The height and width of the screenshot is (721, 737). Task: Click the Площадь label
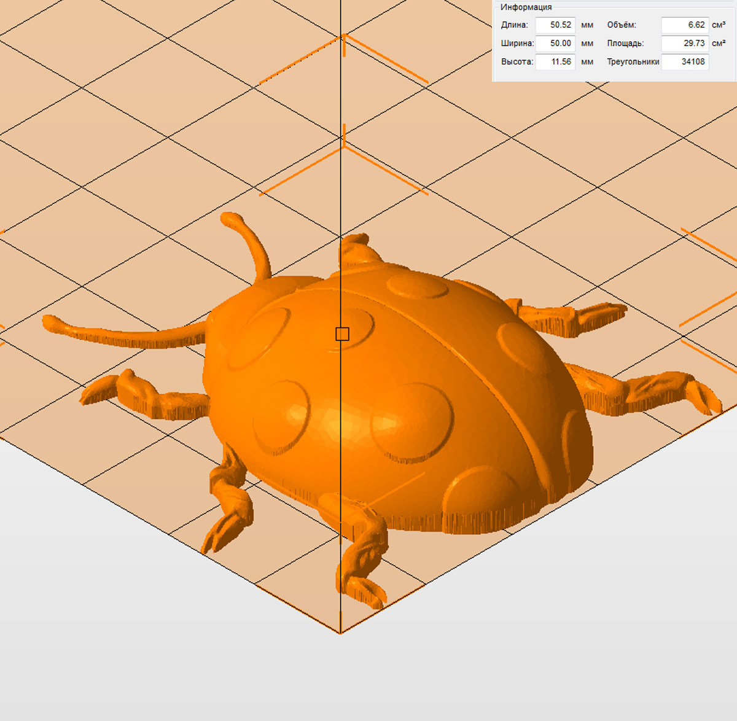click(625, 44)
